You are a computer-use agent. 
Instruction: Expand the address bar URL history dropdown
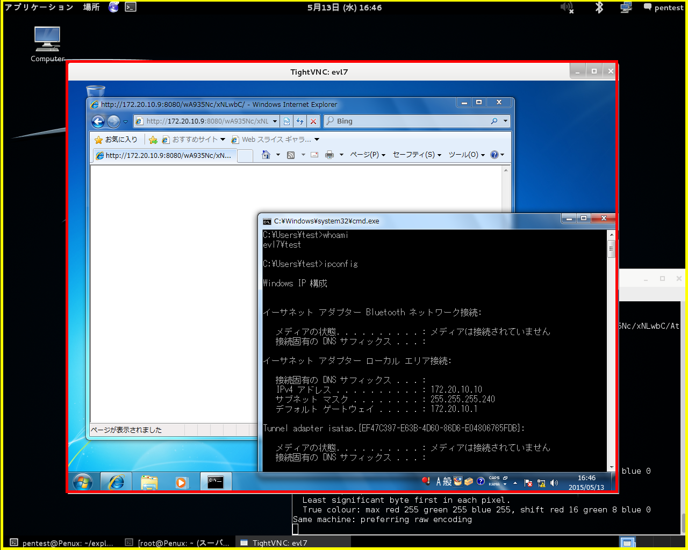[275, 121]
